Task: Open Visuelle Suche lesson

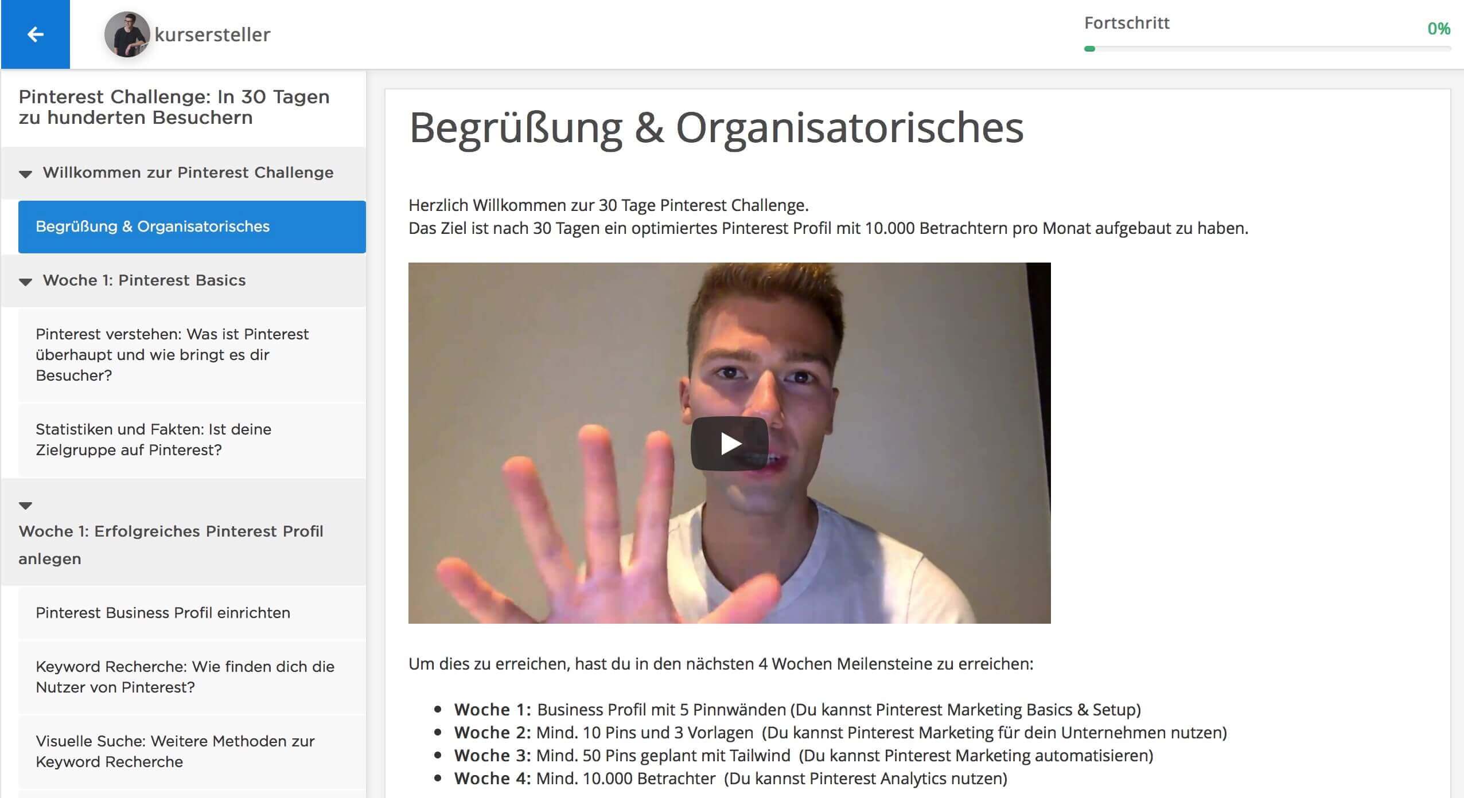Action: pos(192,752)
